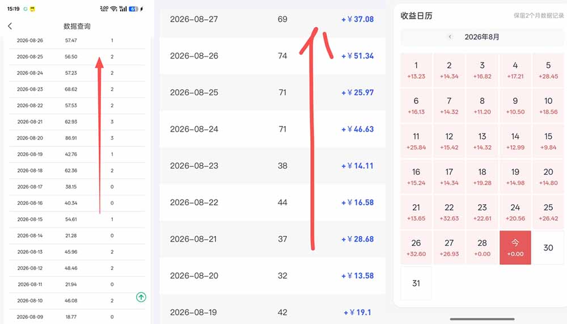Image resolution: width=567 pixels, height=324 pixels.
Task: Select day 15 with +9.84
Action: point(548,141)
